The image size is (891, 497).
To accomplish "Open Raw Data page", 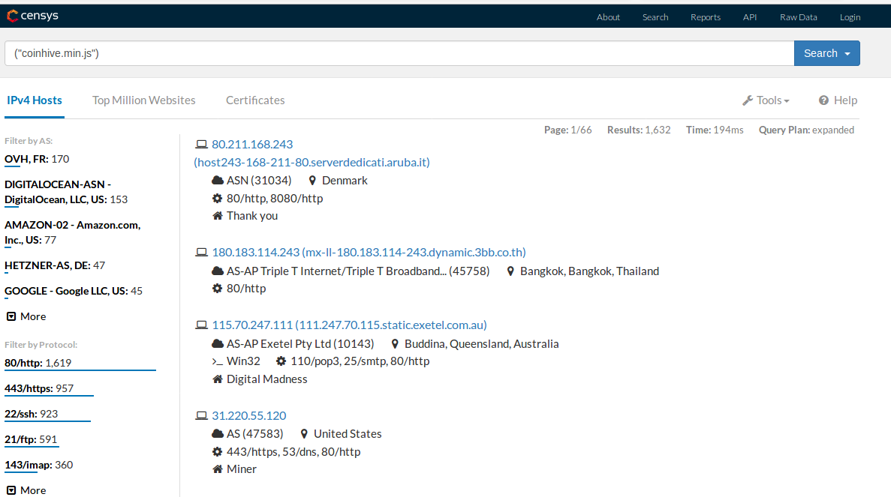I will [x=799, y=17].
